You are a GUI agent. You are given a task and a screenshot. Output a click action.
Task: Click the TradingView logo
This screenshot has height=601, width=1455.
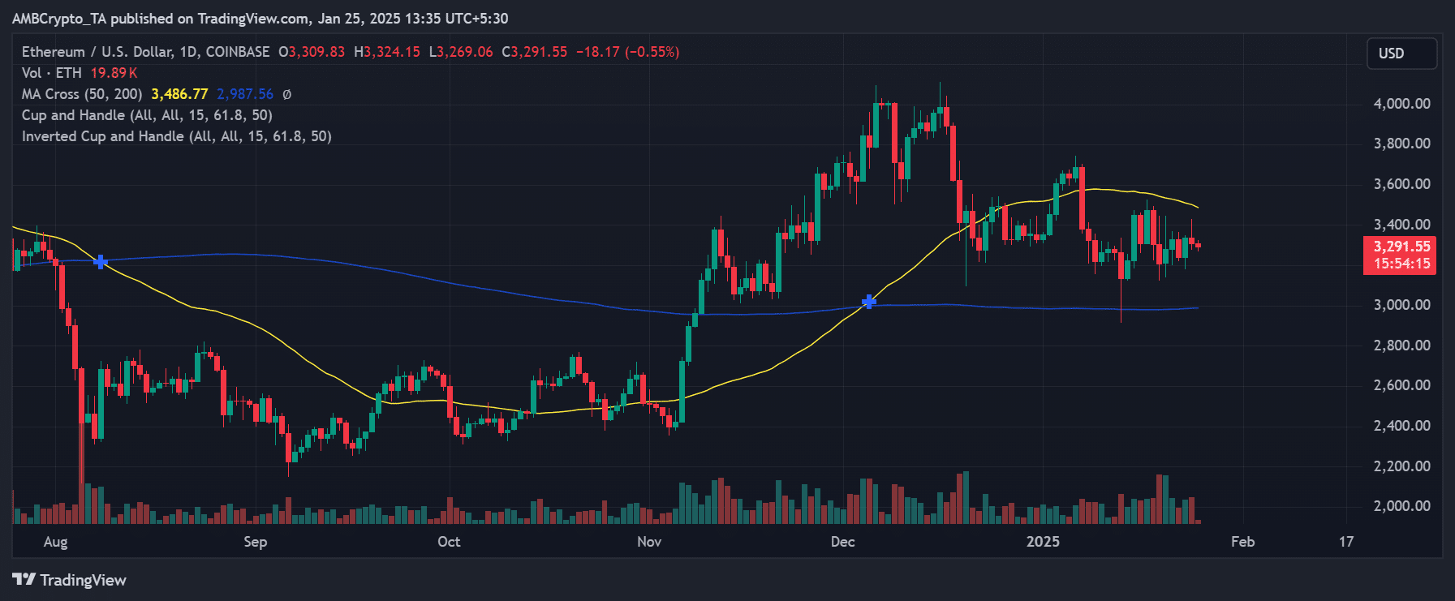(x=70, y=580)
